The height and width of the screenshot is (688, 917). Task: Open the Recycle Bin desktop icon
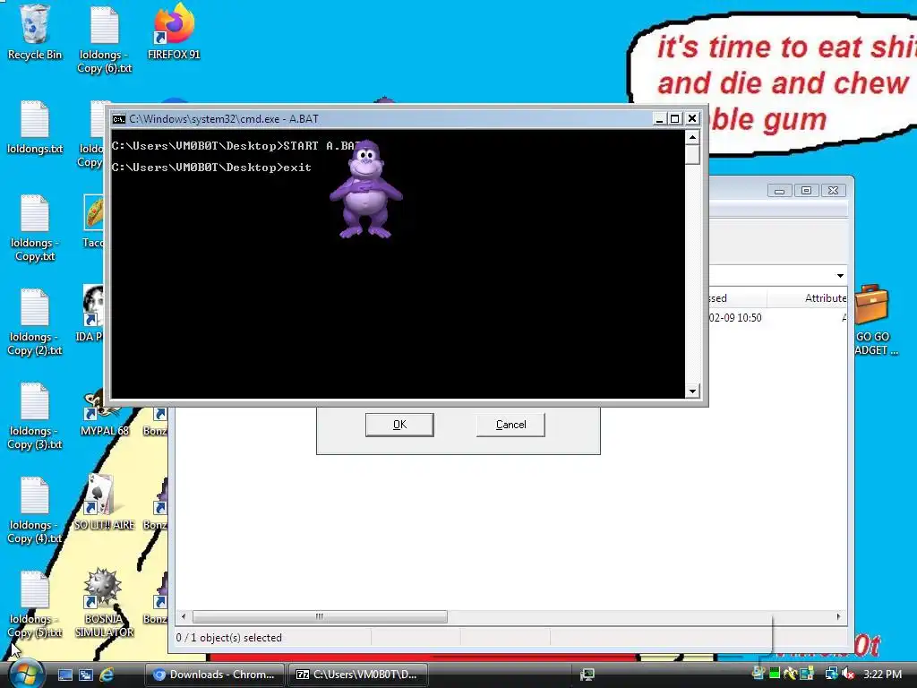(x=35, y=32)
